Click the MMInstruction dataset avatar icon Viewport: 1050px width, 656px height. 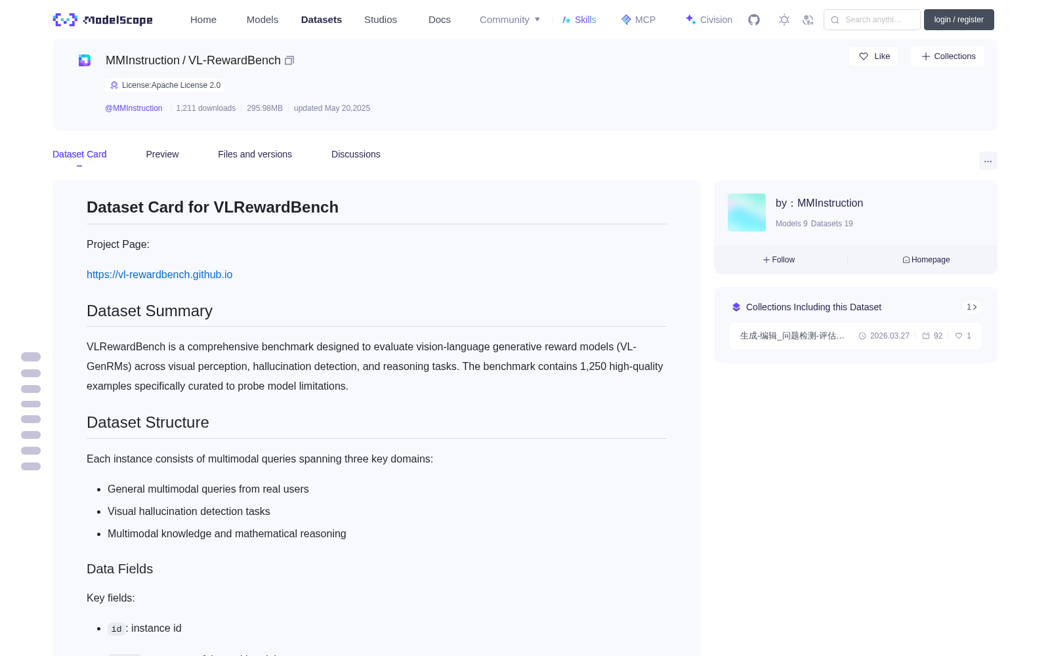85,60
